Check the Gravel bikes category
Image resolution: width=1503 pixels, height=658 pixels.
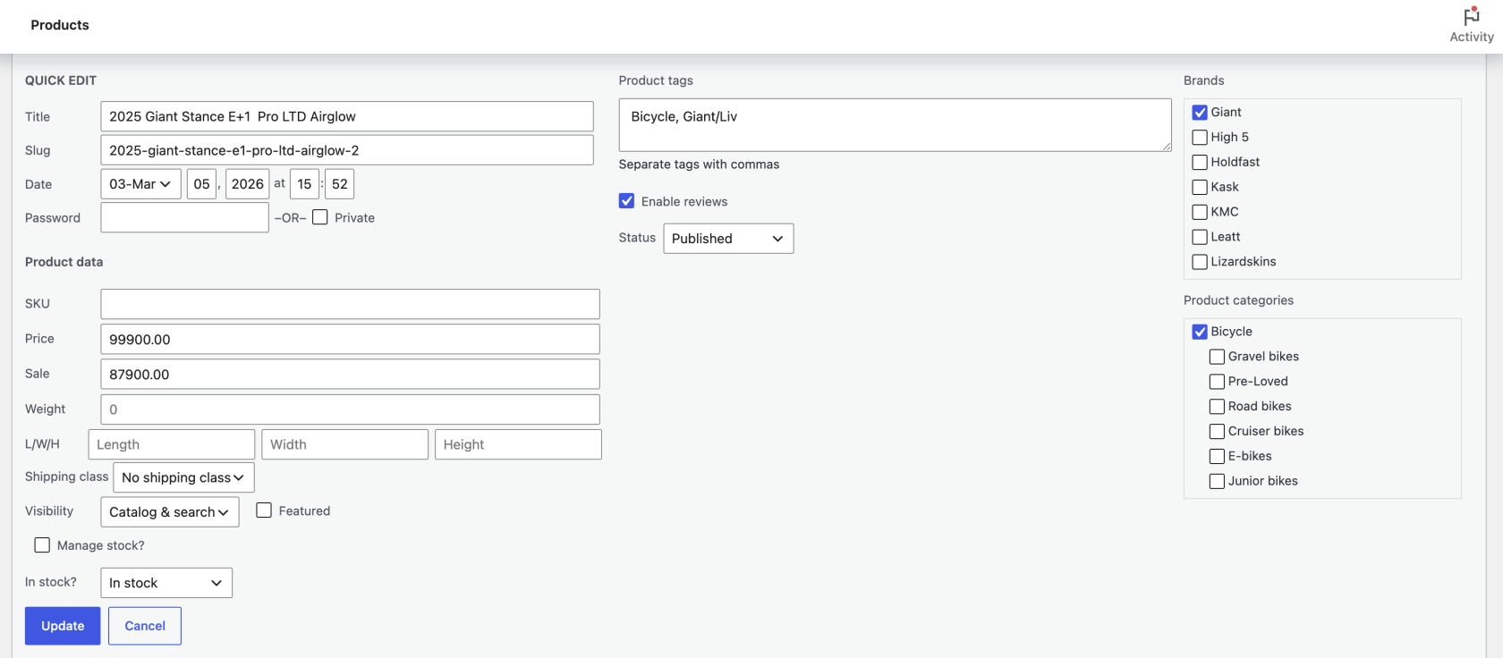coord(1217,357)
